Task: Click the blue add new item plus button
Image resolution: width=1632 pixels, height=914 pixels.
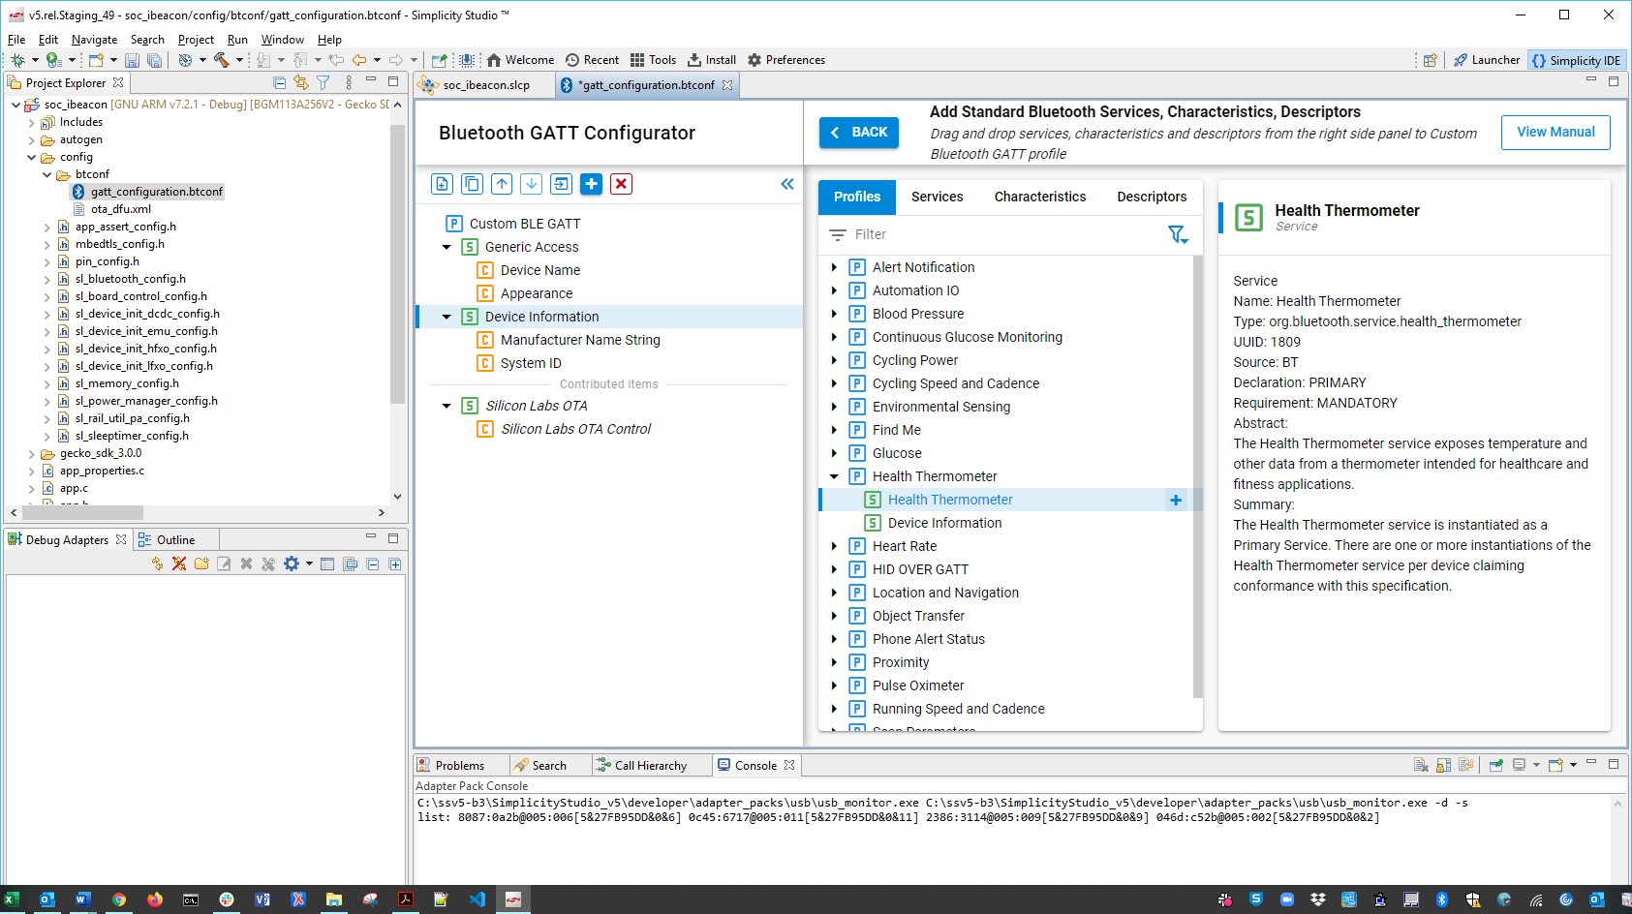Action: tap(592, 184)
